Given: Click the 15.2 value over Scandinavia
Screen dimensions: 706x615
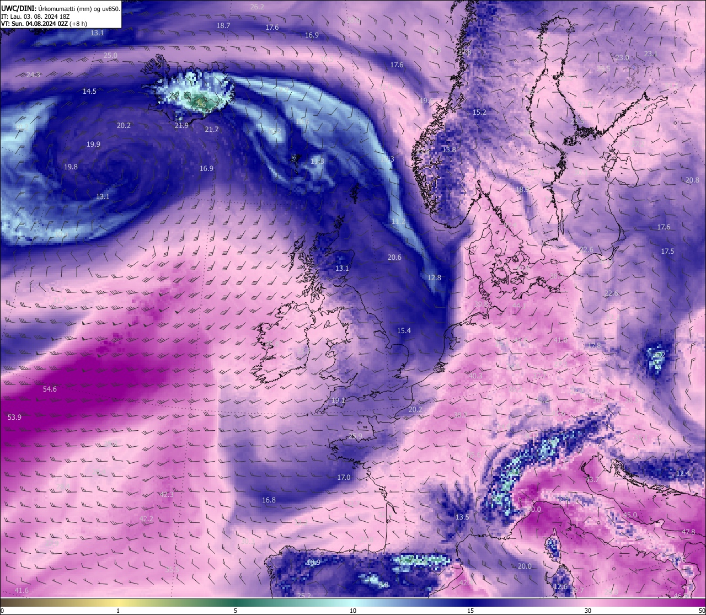Looking at the screenshot, I should 480,112.
